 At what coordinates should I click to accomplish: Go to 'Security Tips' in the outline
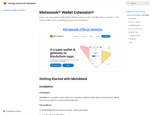click(133, 32)
